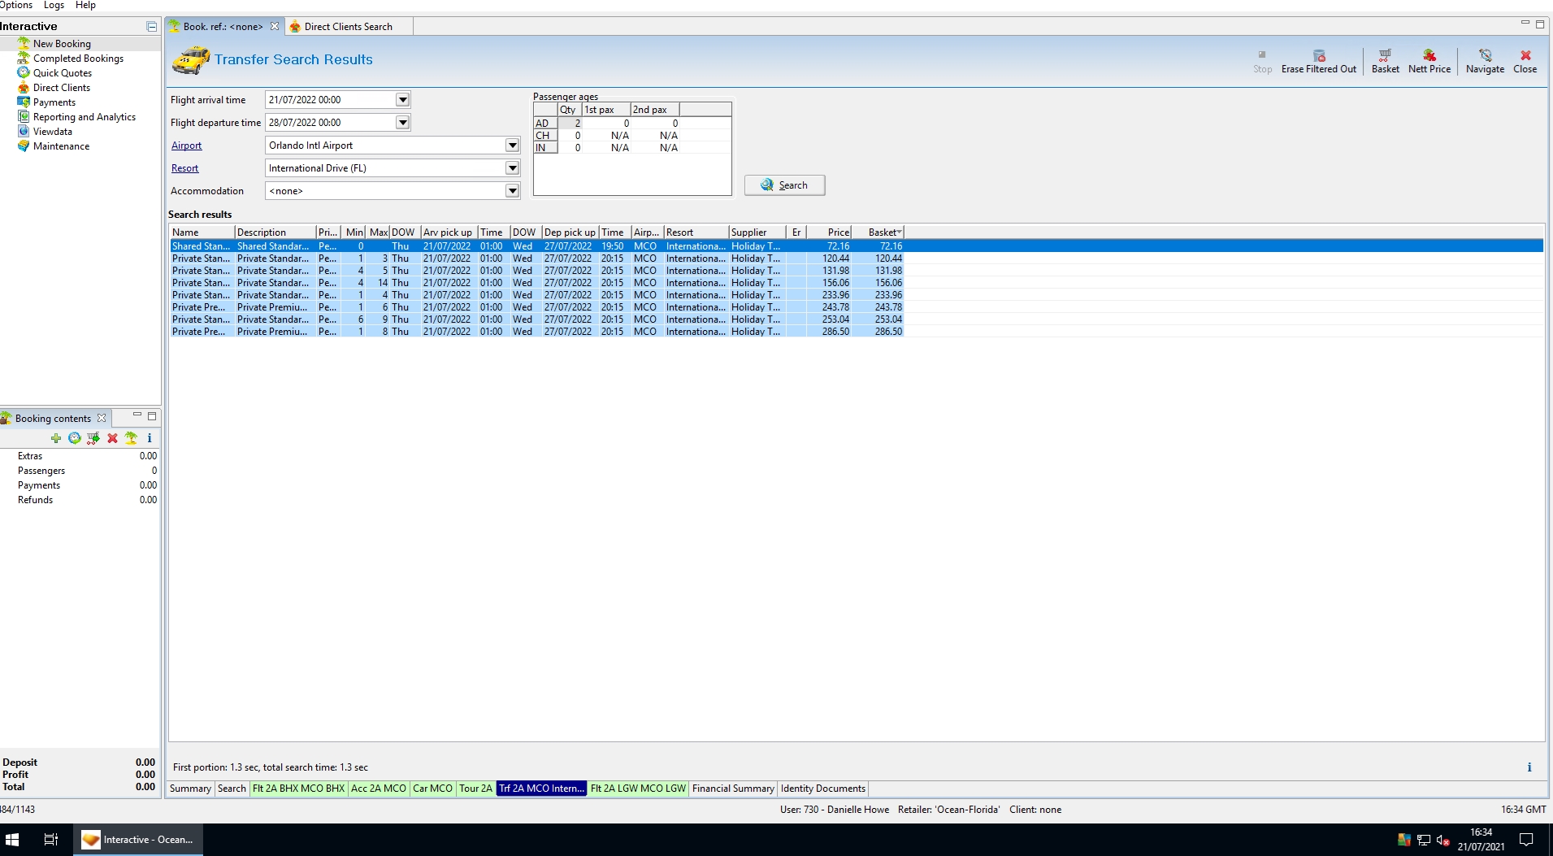The height and width of the screenshot is (856, 1553).
Task: Open the Flt 2A LGW MCO LGW tab
Action: [x=638, y=789]
